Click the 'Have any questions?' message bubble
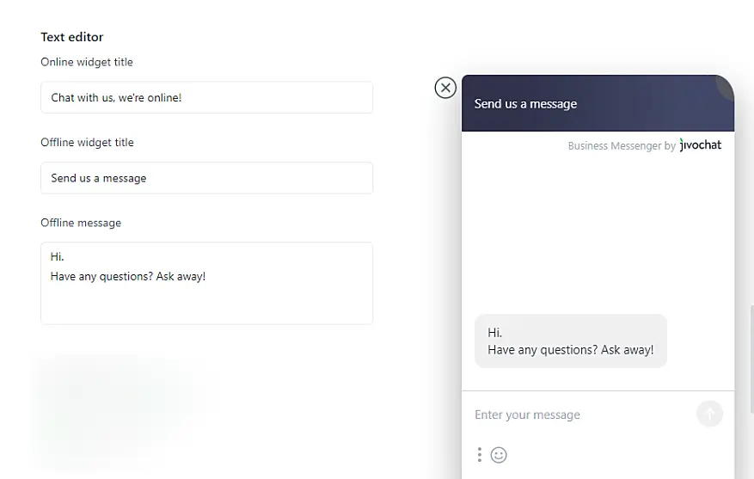The height and width of the screenshot is (479, 754). point(571,341)
